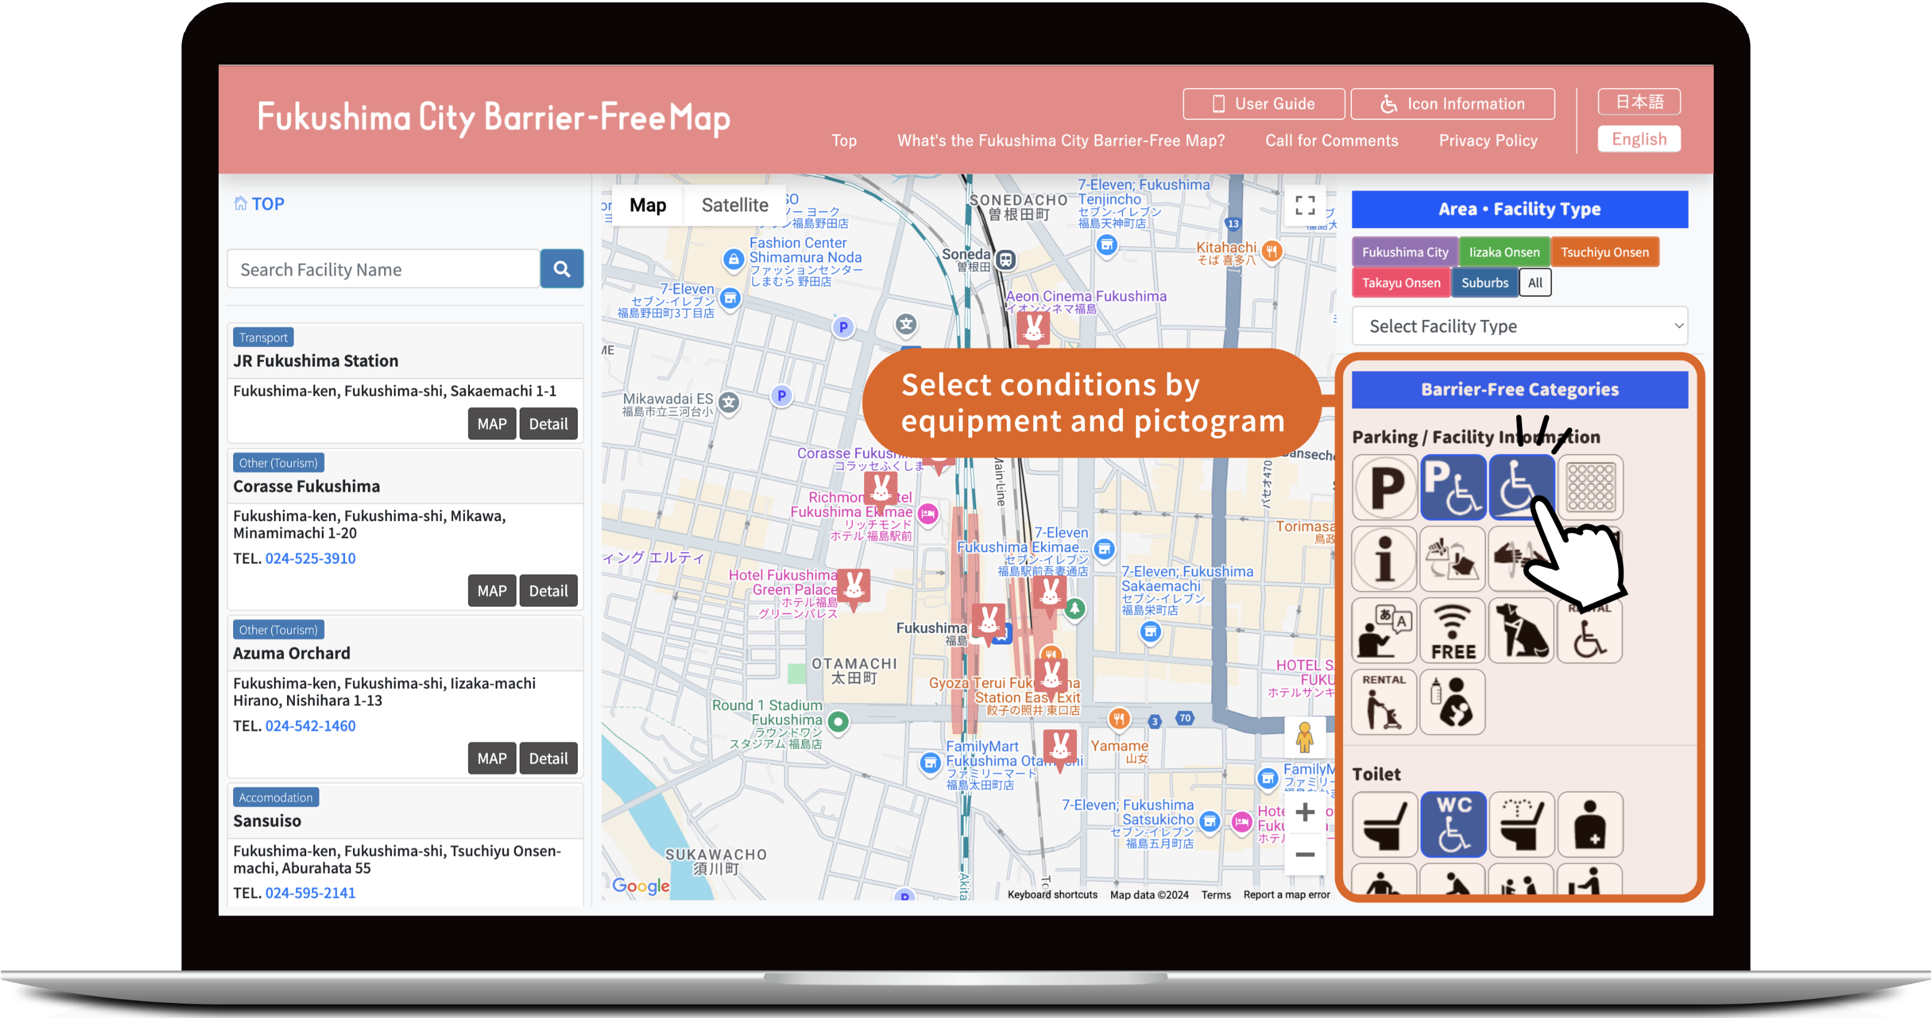
Task: Switch to the Map view tab
Action: (x=648, y=205)
